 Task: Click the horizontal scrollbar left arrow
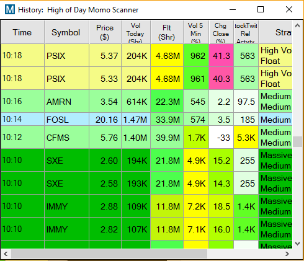(x=6, y=254)
